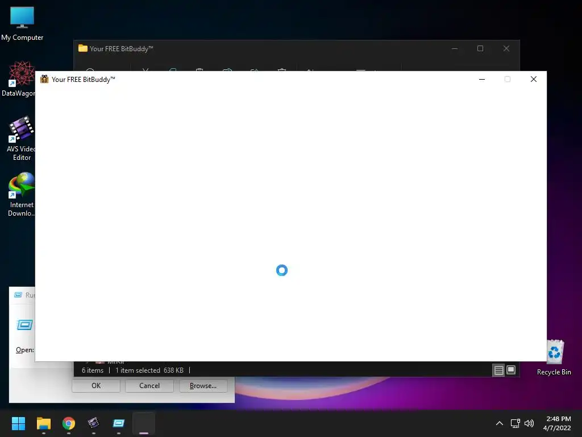This screenshot has height=437, width=582.
Task: Open the video editor taskbar icon
Action: pyautogui.click(x=94, y=423)
